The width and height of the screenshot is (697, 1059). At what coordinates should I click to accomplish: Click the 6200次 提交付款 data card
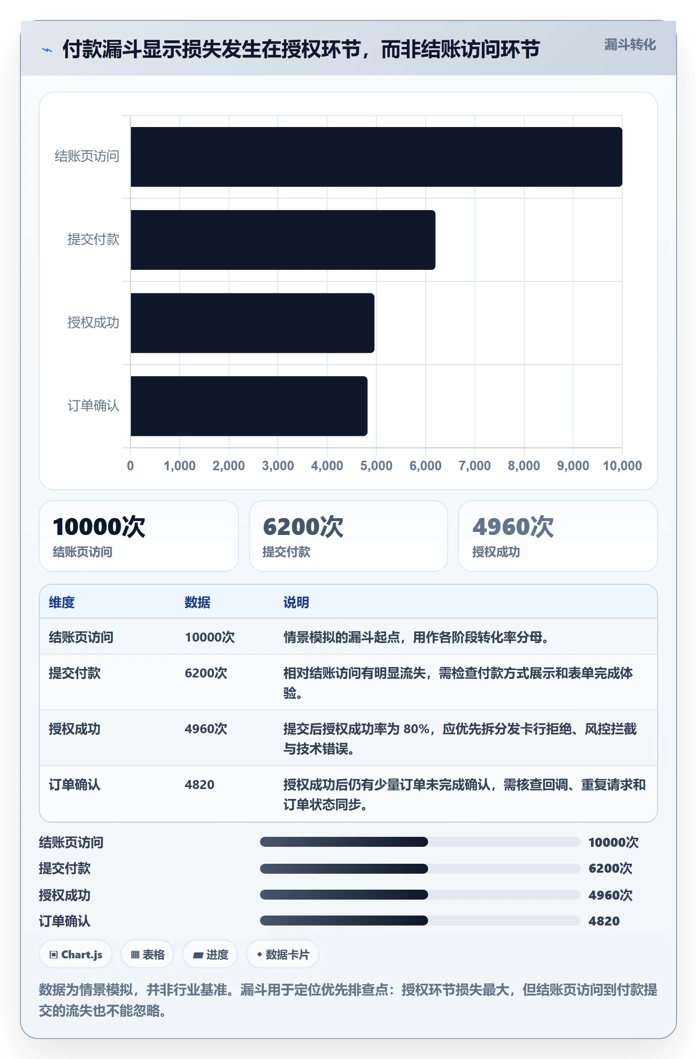pos(348,536)
